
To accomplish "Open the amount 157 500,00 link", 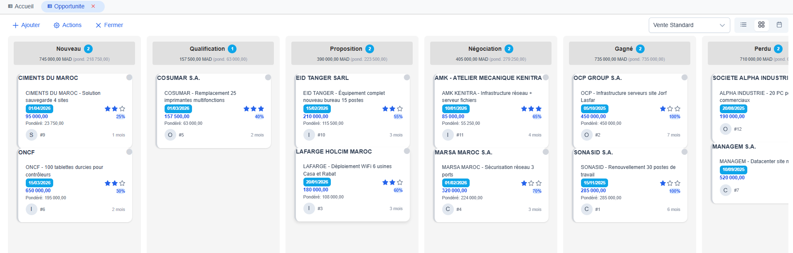I will pos(177,117).
